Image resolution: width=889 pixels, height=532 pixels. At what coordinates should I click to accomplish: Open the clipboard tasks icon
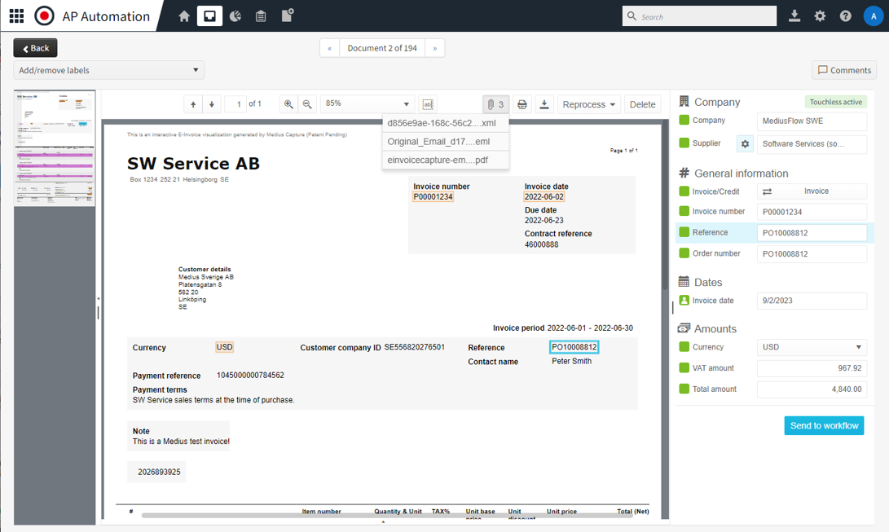point(261,15)
